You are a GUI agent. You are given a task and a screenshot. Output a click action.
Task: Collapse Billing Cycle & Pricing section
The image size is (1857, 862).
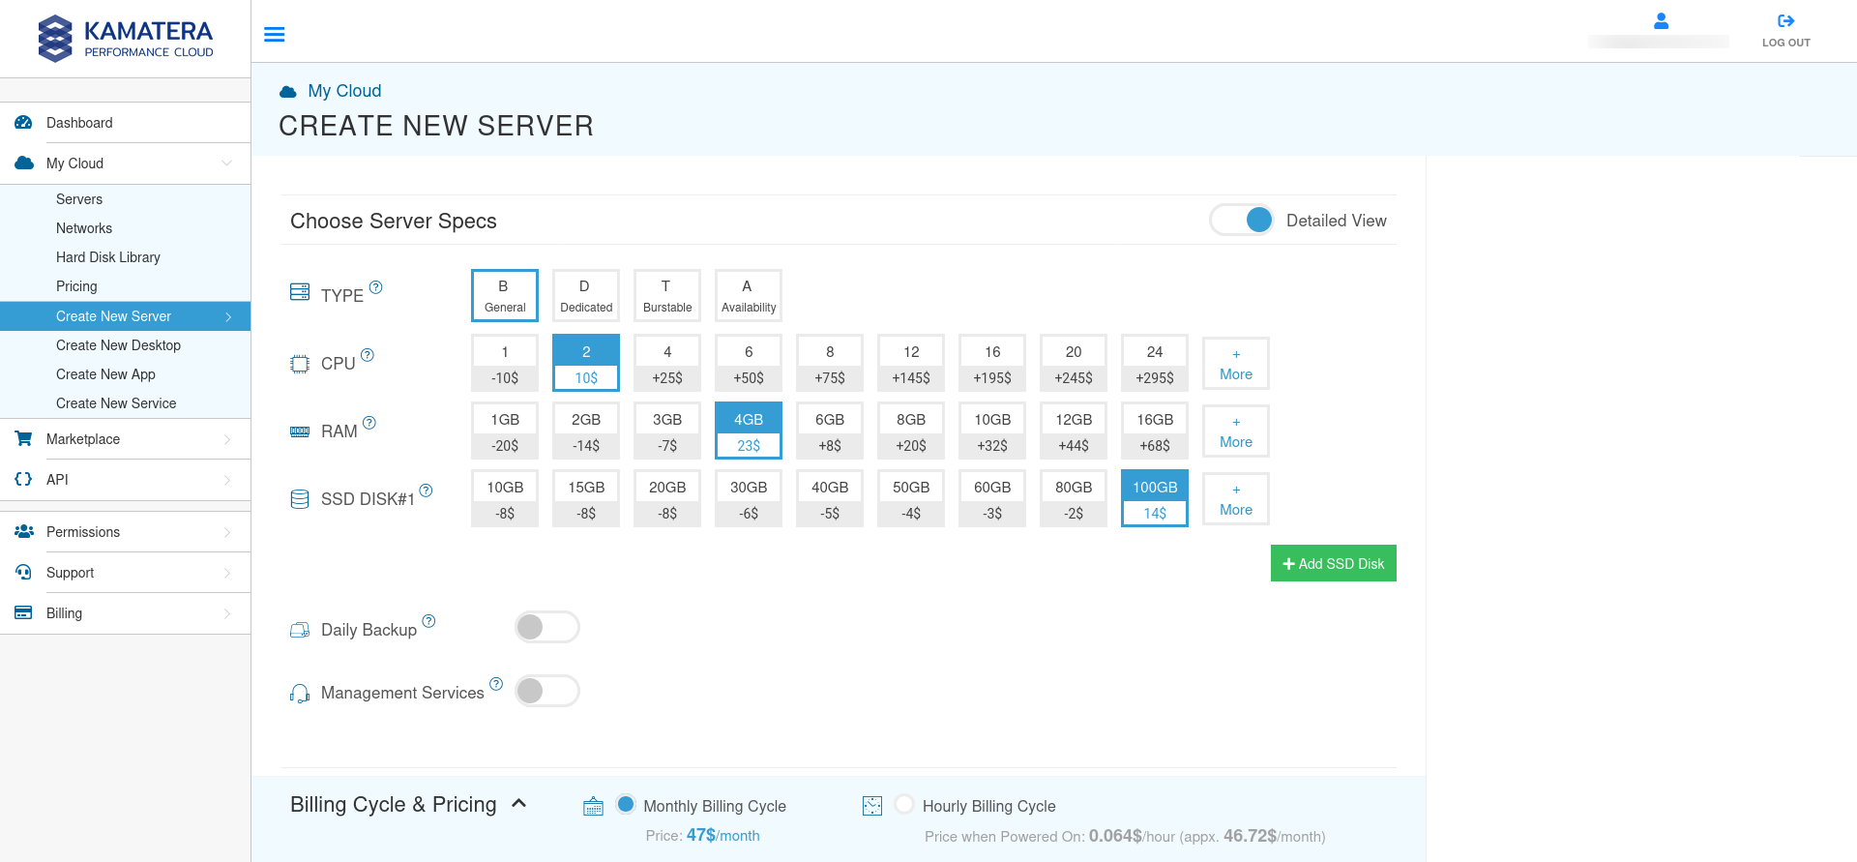(x=519, y=803)
